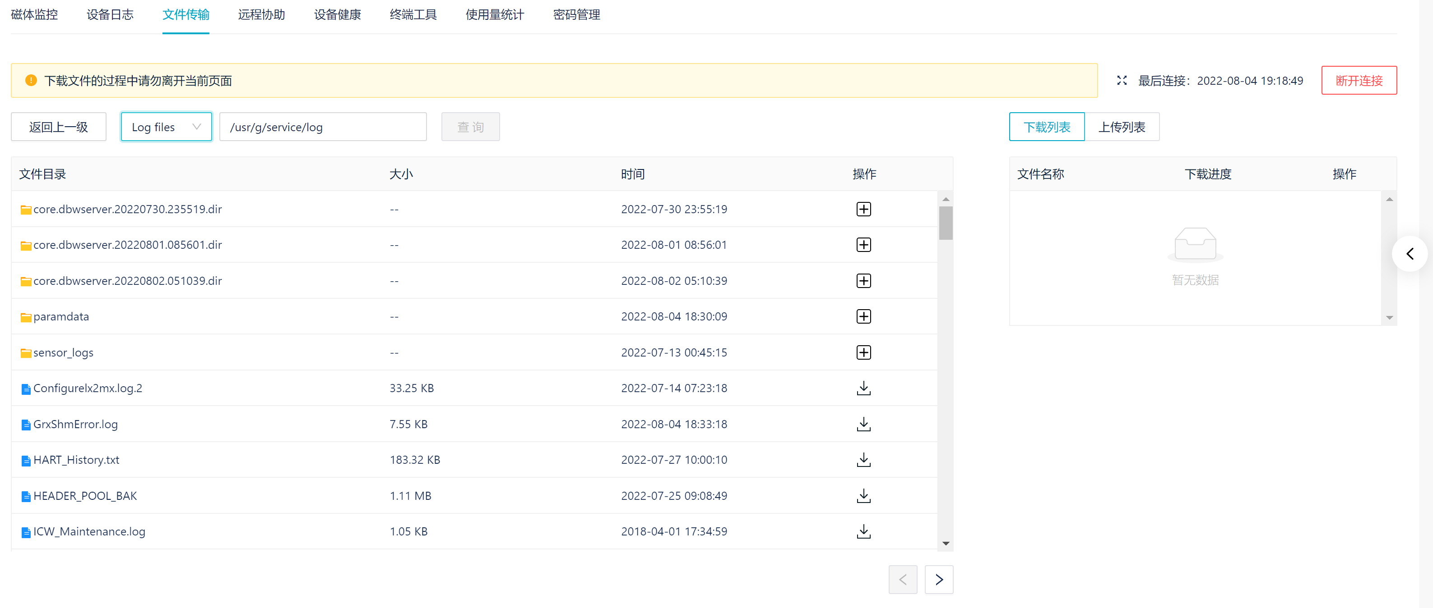Select the 下载列表 toggle button
The height and width of the screenshot is (608, 1433).
[x=1046, y=127]
